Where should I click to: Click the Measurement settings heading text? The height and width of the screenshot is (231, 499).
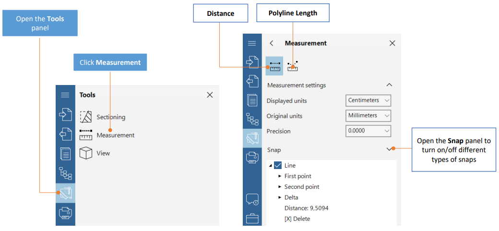coord(297,85)
